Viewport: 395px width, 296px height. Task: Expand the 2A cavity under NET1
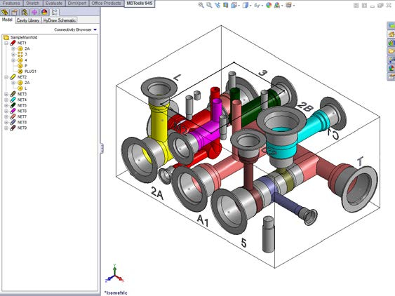coord(13,48)
